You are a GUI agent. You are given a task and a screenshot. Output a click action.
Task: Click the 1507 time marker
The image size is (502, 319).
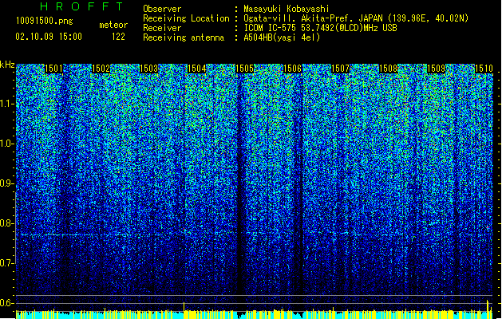[x=340, y=69]
